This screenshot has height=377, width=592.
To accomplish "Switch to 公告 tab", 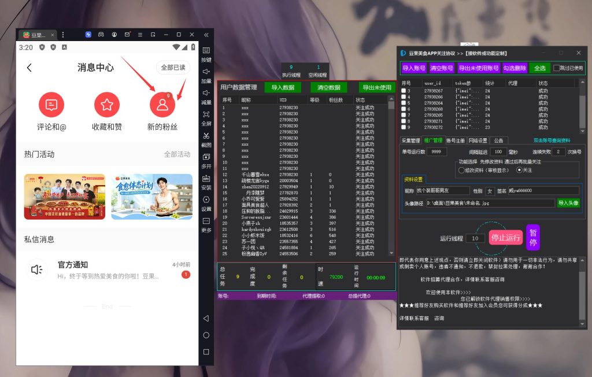I will click(x=499, y=141).
